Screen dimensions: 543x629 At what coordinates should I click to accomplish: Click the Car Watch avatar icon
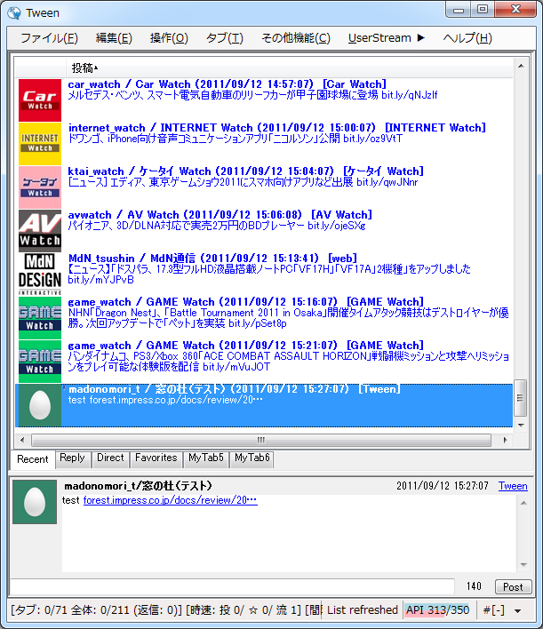click(x=40, y=100)
